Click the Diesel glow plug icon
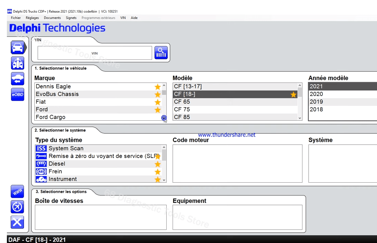 point(41,164)
